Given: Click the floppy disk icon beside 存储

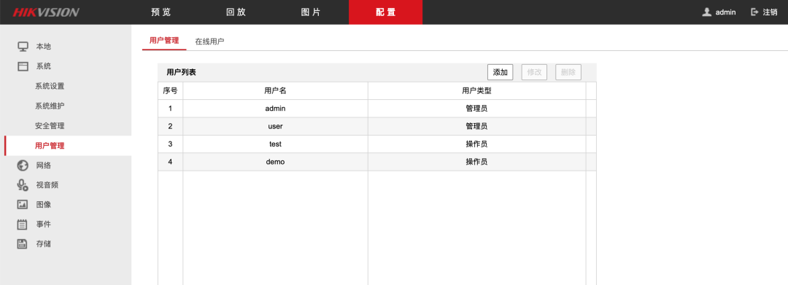Looking at the screenshot, I should tap(23, 244).
